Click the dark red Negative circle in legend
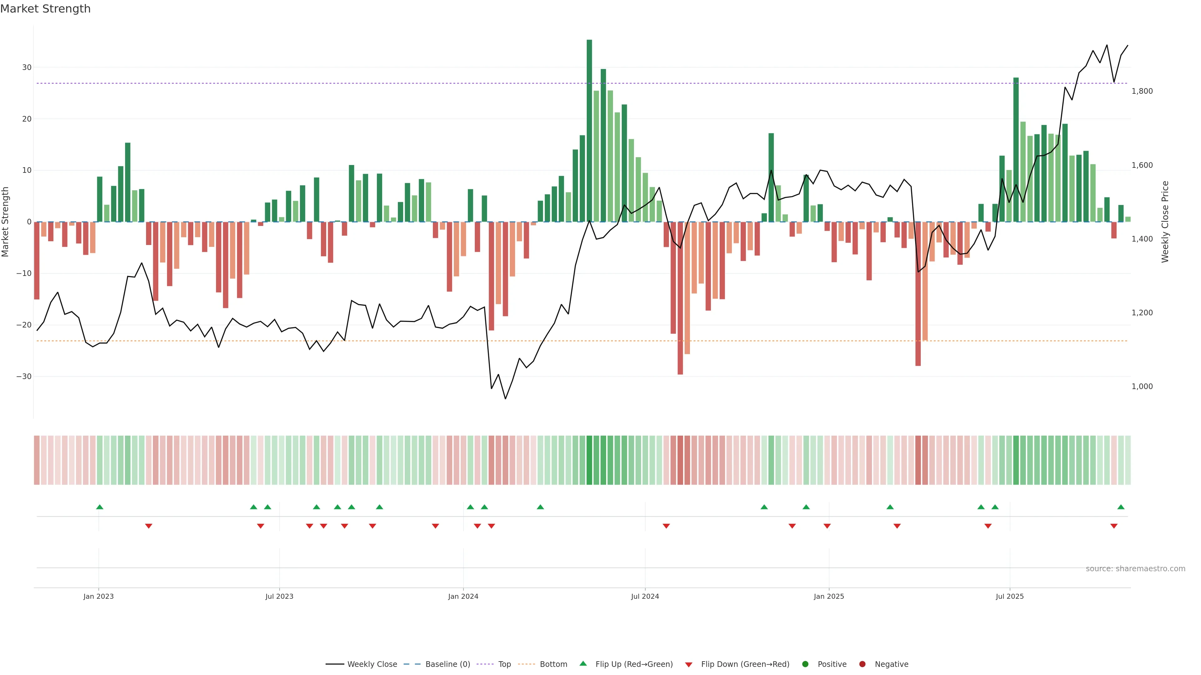Viewport: 1201px width, 675px height. pyautogui.click(x=862, y=664)
